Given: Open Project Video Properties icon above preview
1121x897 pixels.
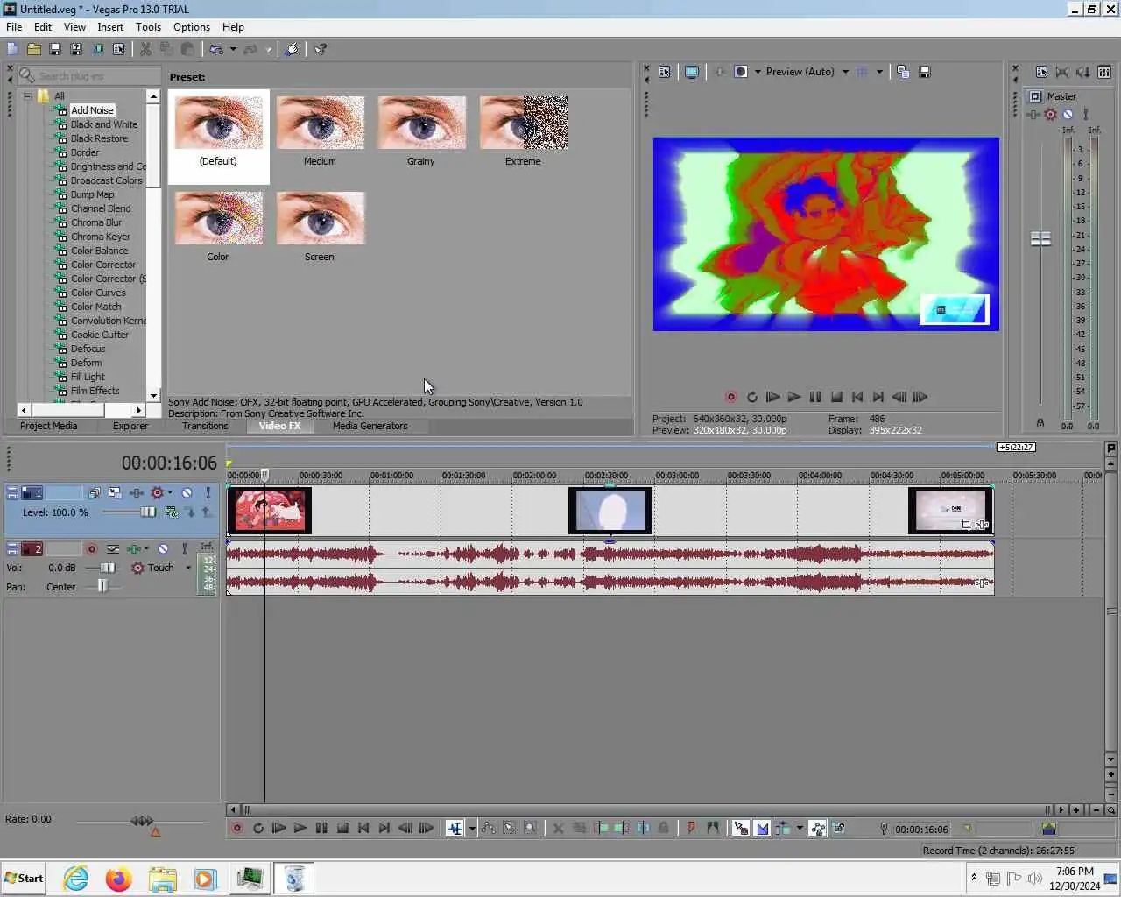Looking at the screenshot, I should coord(665,72).
